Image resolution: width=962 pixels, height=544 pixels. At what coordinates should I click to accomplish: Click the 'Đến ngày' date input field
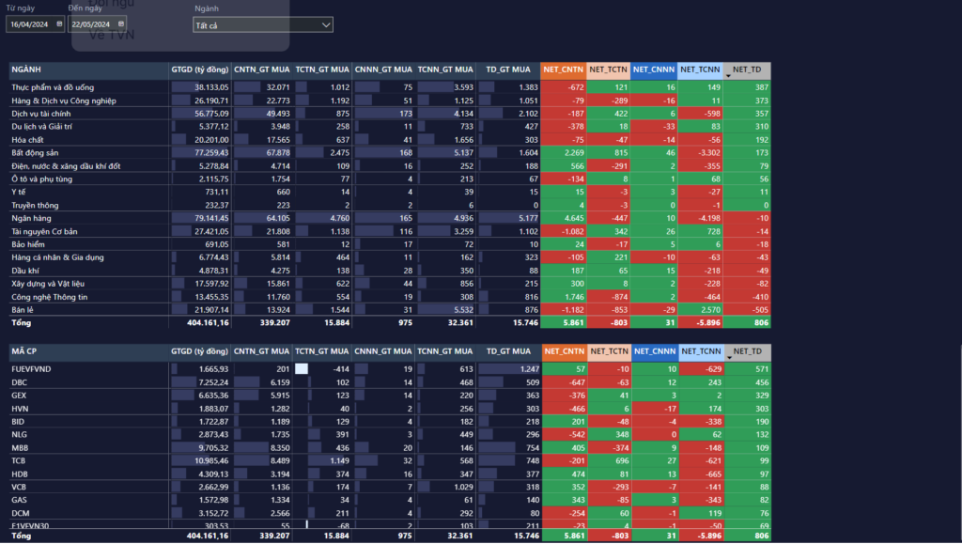pos(92,24)
